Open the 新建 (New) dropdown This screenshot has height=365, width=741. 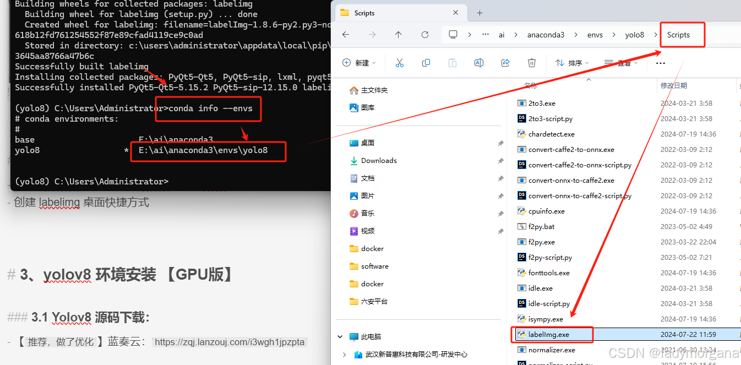[358, 63]
